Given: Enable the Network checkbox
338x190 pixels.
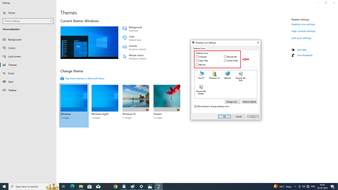Looking at the screenshot, I should point(197,65).
